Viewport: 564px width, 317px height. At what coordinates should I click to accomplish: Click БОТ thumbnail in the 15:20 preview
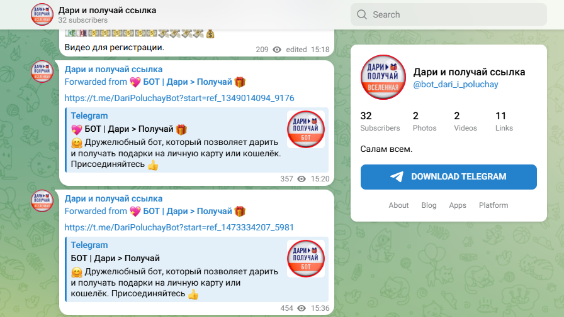pos(306,129)
